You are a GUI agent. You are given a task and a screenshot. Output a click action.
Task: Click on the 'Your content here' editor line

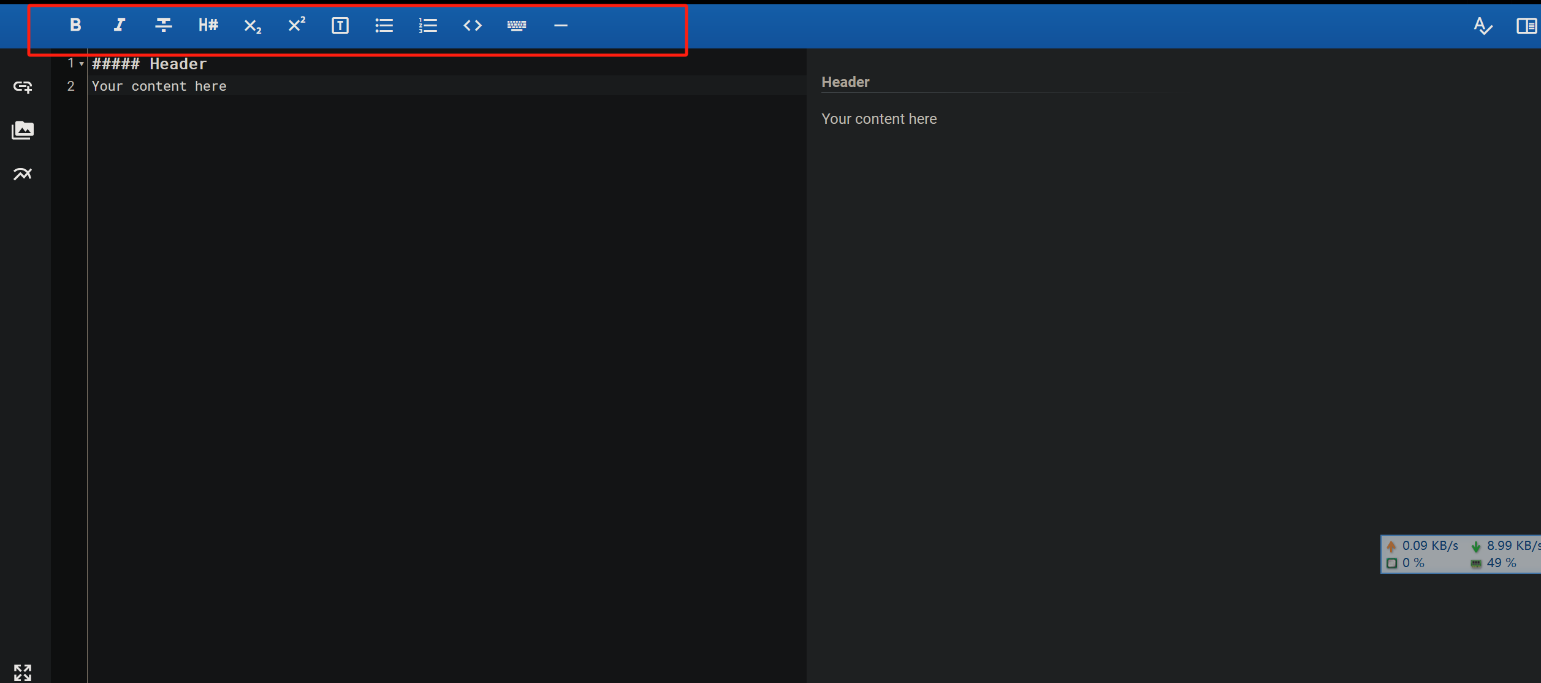pyautogui.click(x=159, y=86)
